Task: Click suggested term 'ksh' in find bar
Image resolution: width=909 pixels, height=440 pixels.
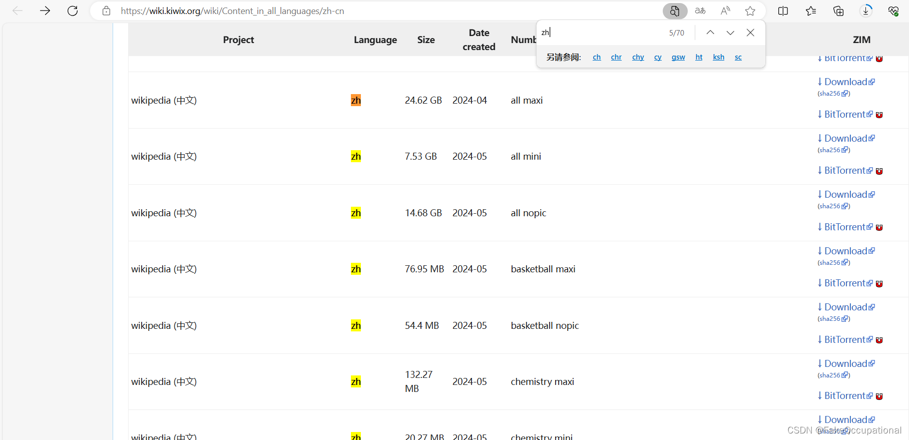Action: (718, 57)
